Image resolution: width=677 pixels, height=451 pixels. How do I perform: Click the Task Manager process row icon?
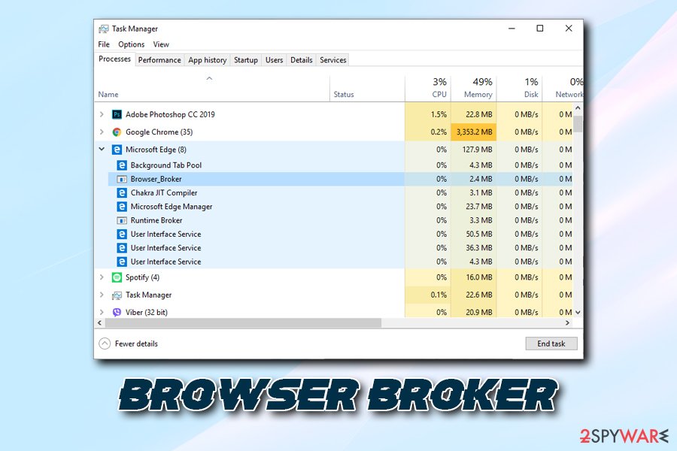pos(117,295)
